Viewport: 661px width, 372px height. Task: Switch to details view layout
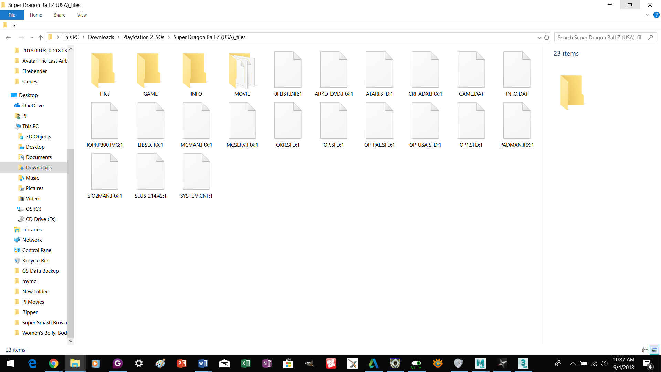pyautogui.click(x=645, y=350)
